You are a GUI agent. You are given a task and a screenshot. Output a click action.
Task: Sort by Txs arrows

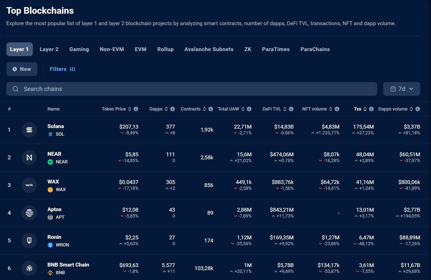click(365, 109)
